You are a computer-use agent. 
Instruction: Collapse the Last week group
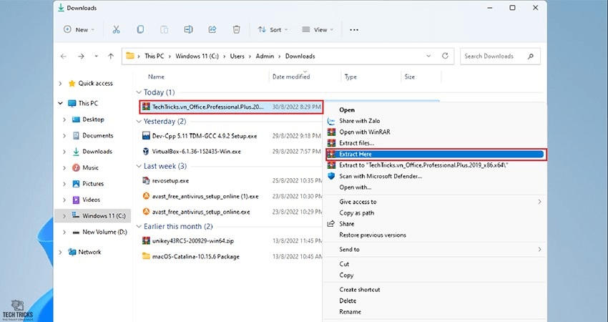tap(139, 166)
